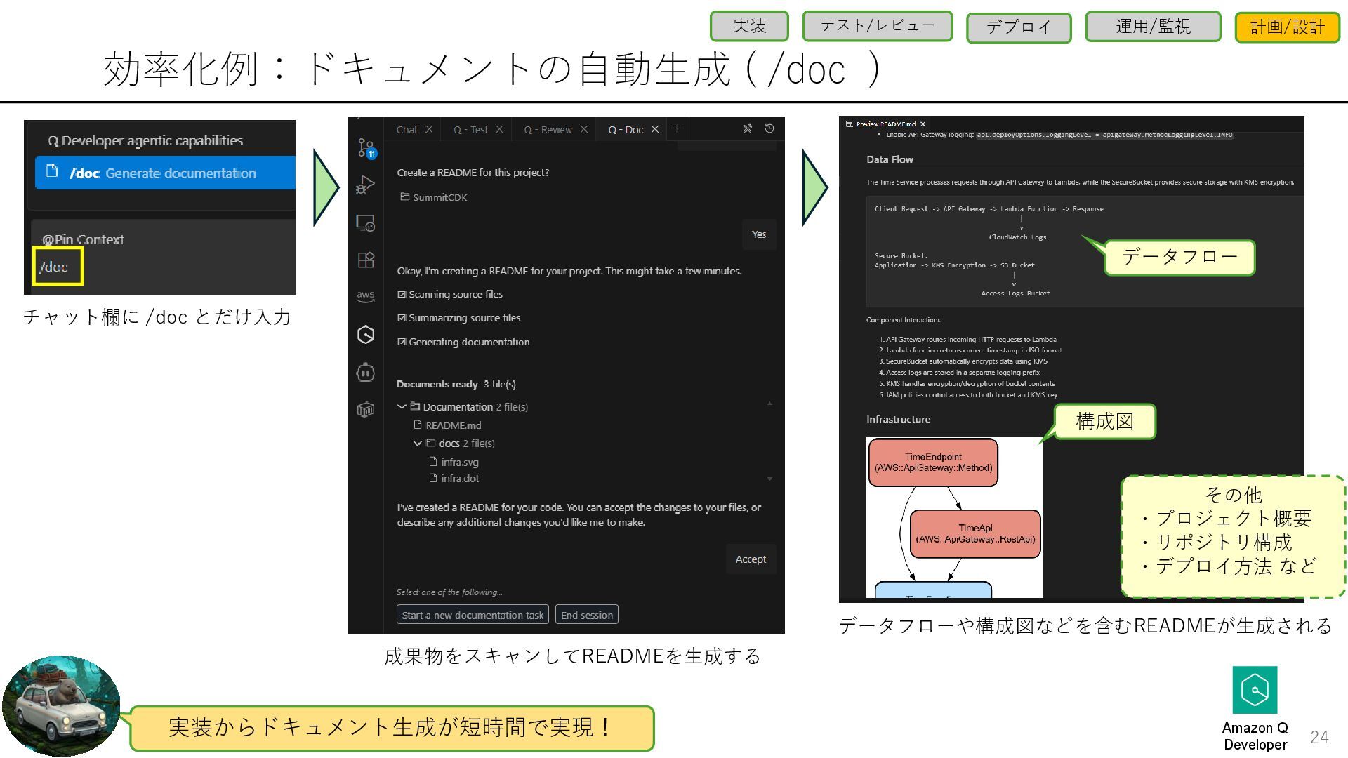
Task: Close the Q - Doc tab
Action: click(x=654, y=129)
